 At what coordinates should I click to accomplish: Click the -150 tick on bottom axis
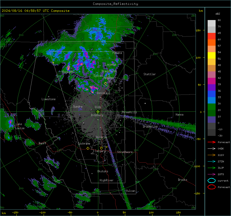pos(15,212)
